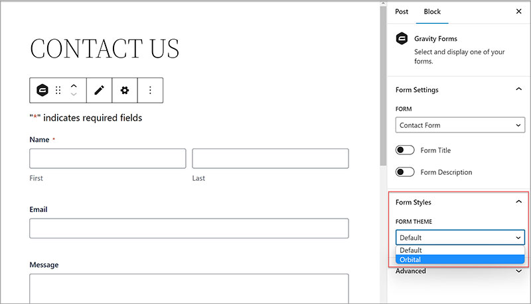Click the pencil edit form icon
Image resolution: width=531 pixels, height=304 pixels.
pos(99,91)
